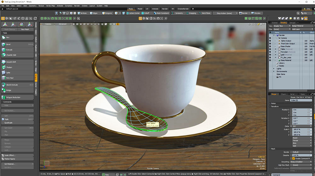315x176 pixels.
Task: Select the Bevel tool
Action: (17, 45)
